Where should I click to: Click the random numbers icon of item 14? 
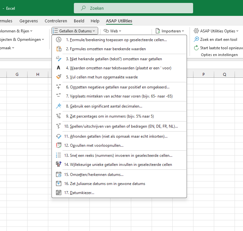coord(59,164)
